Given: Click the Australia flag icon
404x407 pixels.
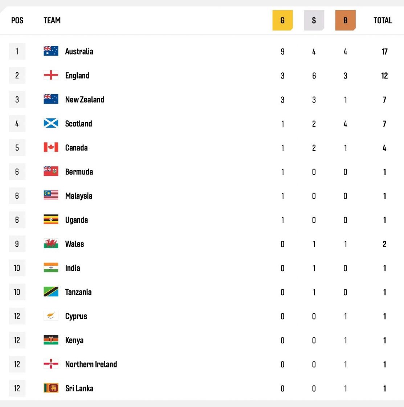Looking at the screenshot, I should pyautogui.click(x=51, y=51).
